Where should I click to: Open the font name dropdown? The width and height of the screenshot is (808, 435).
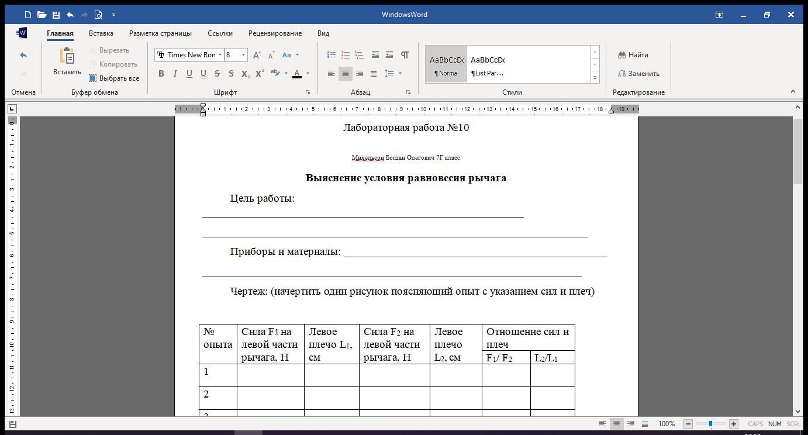click(220, 55)
